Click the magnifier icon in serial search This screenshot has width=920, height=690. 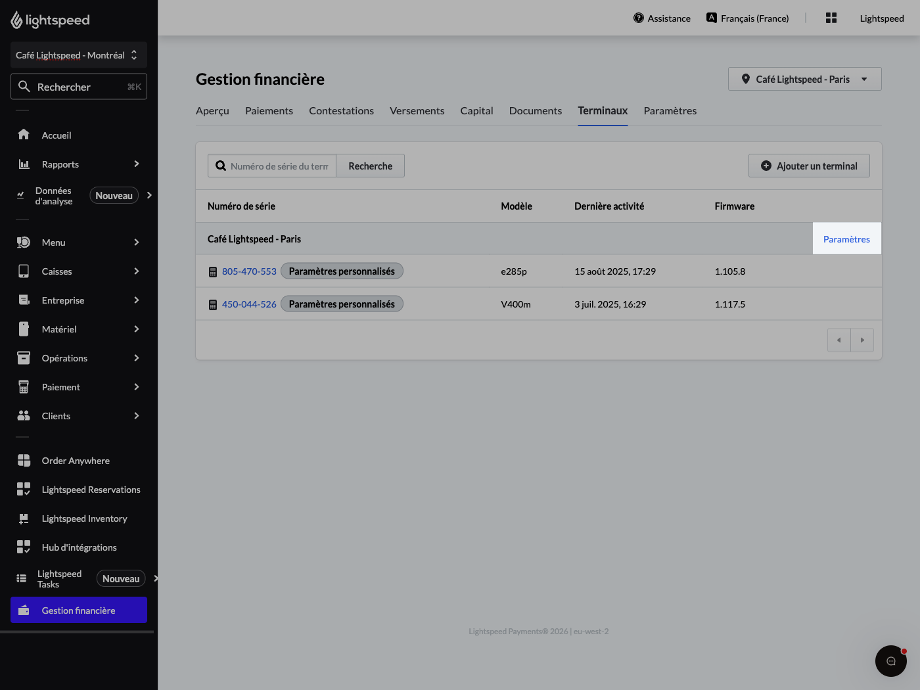click(x=221, y=166)
